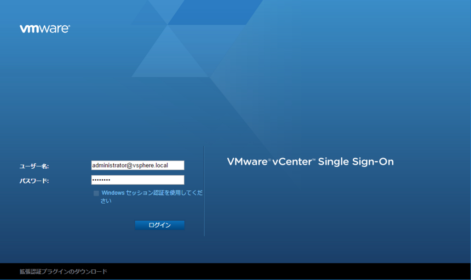The image size is (471, 280).
Task: Click the vmware logo
Action: pos(45,29)
